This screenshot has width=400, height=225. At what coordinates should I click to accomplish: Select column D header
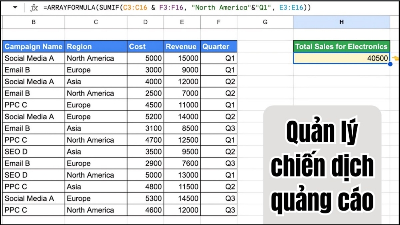point(145,22)
